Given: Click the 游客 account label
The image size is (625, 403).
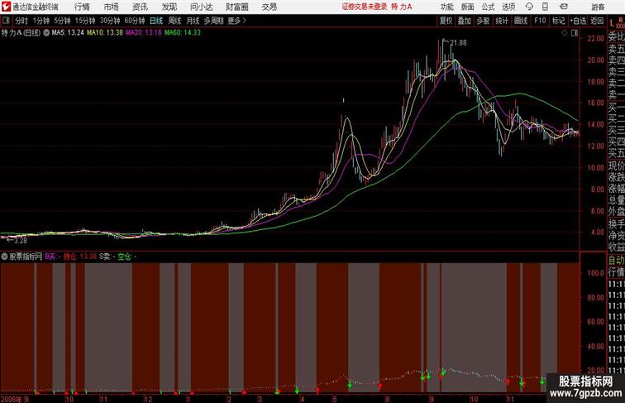Looking at the screenshot, I should tap(598, 7).
